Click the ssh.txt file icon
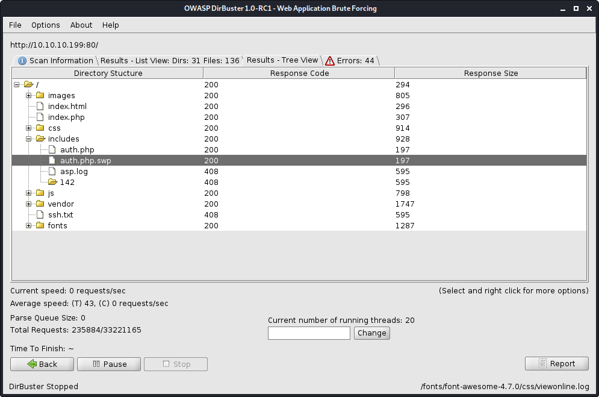This screenshot has width=599, height=397. [x=40, y=214]
